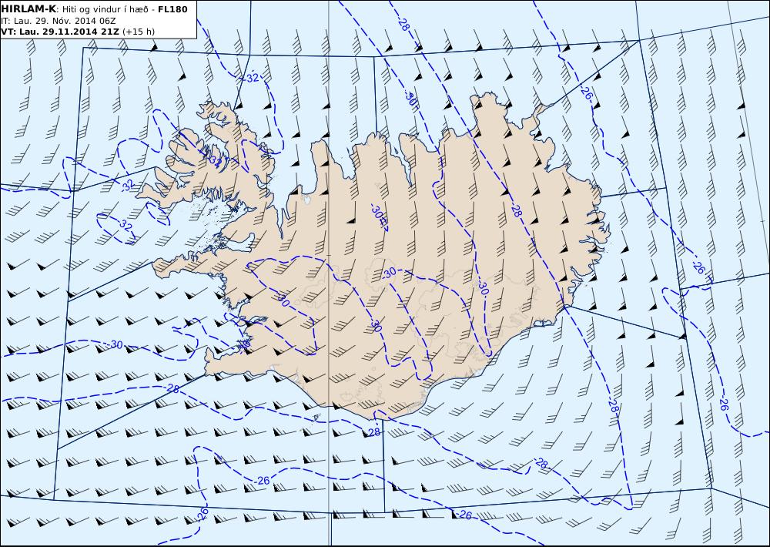
Task: Click the HIRLAM-K title text
Action: tap(28, 8)
